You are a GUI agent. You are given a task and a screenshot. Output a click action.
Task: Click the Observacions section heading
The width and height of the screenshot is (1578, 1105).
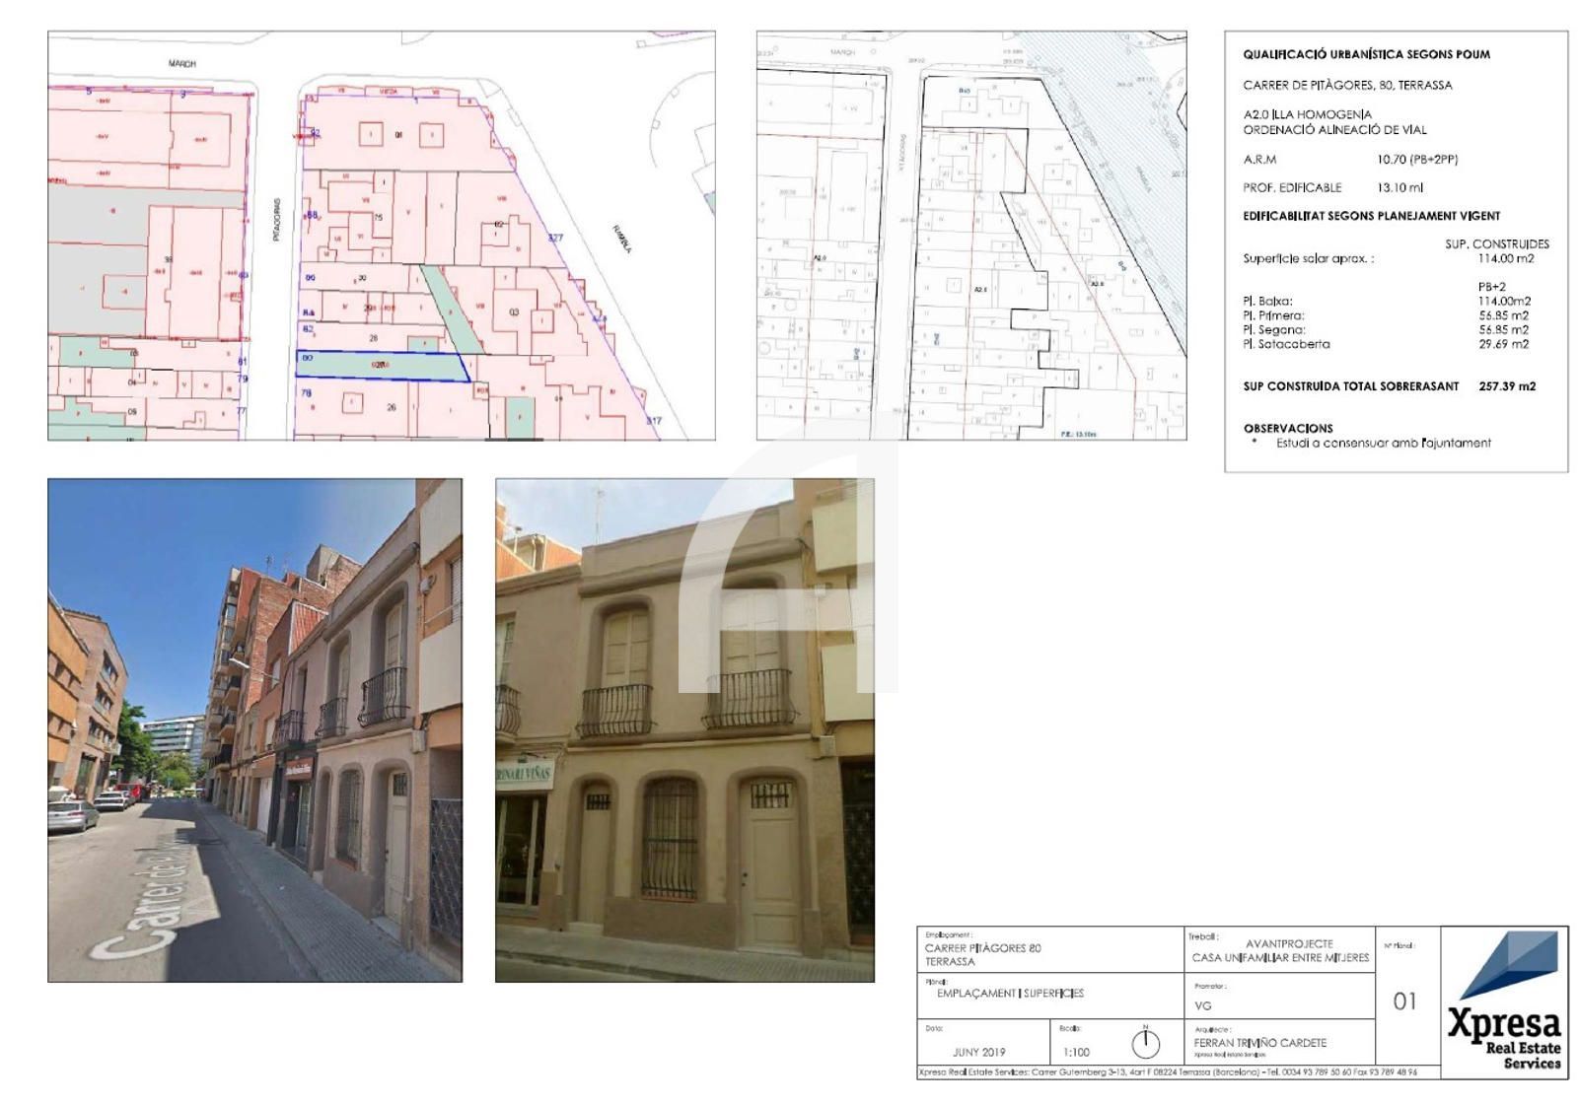(x=1288, y=428)
